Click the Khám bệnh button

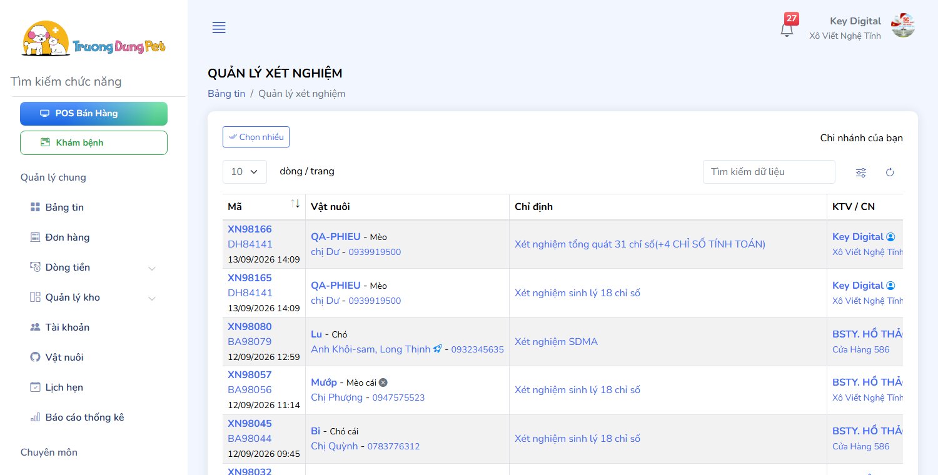pyautogui.click(x=94, y=142)
